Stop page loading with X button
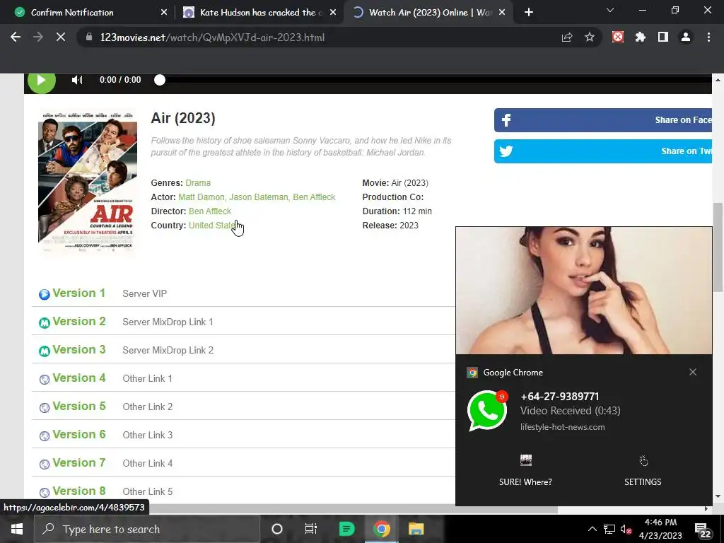The image size is (724, 543). pyautogui.click(x=61, y=37)
